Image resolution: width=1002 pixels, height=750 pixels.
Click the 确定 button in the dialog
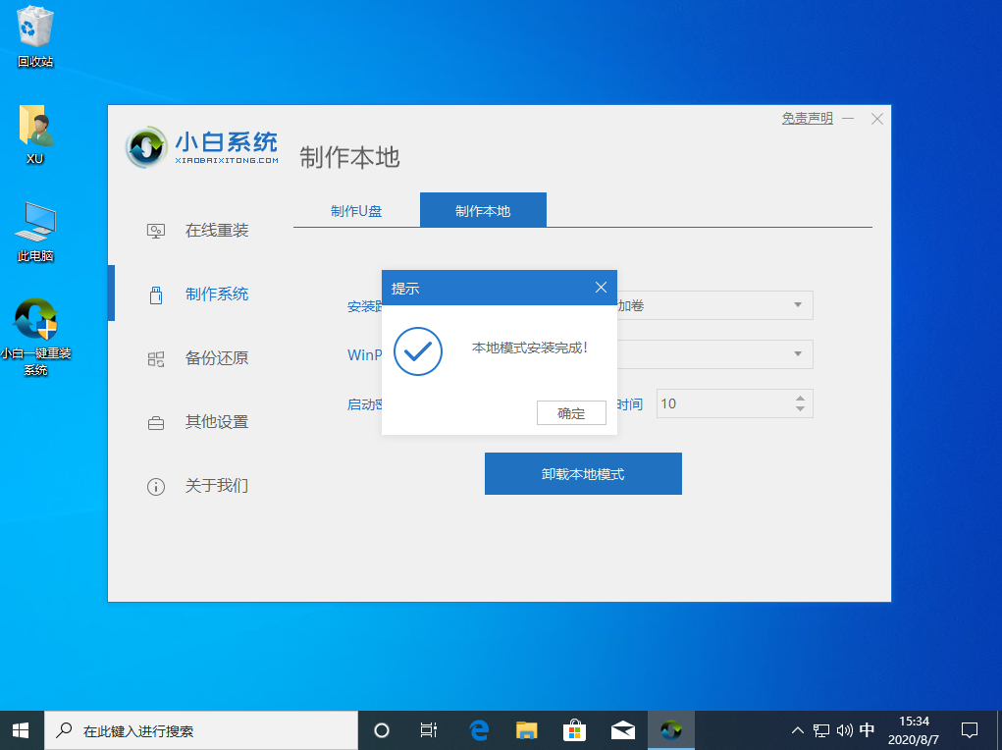click(x=571, y=413)
